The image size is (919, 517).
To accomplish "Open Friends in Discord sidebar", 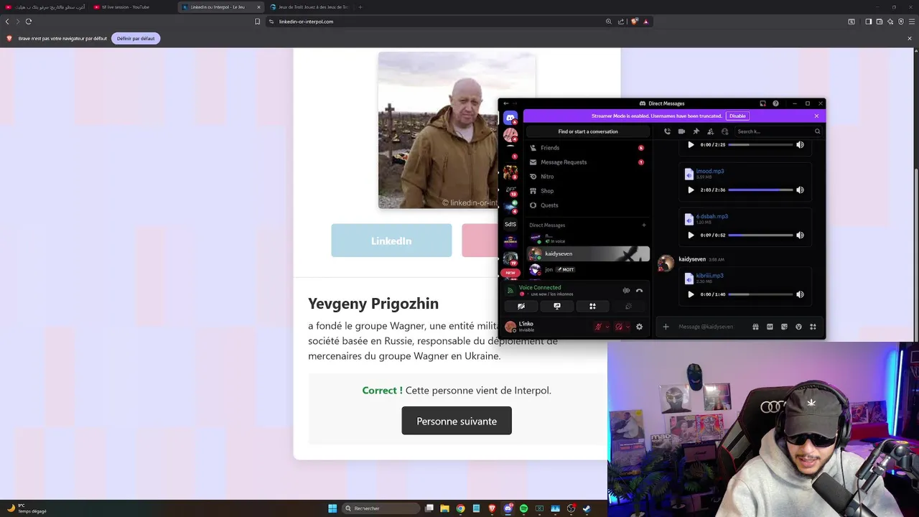I will [x=587, y=148].
